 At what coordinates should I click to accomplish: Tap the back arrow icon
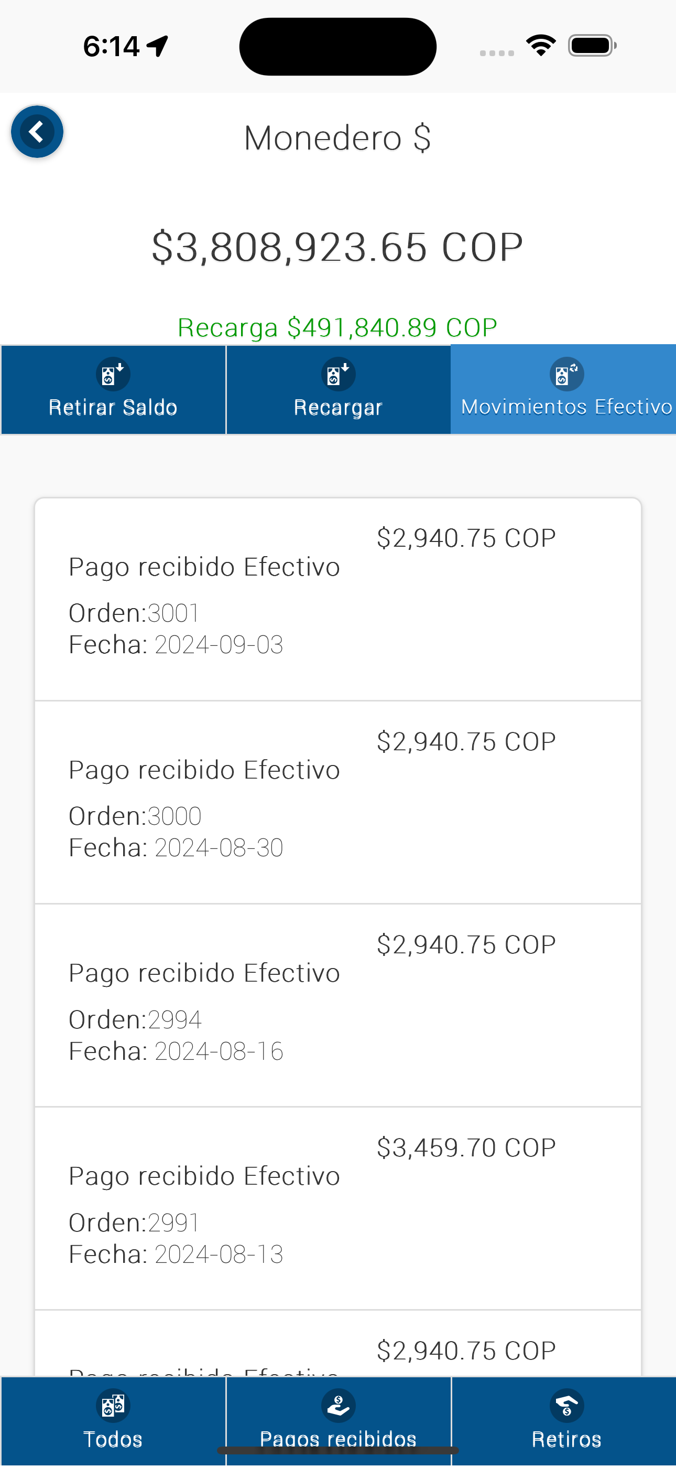37,132
